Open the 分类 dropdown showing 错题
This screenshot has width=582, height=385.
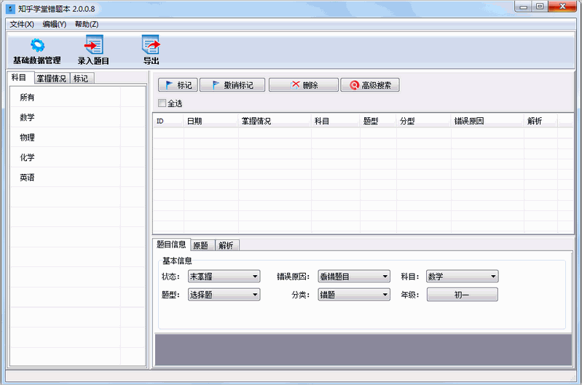point(354,295)
